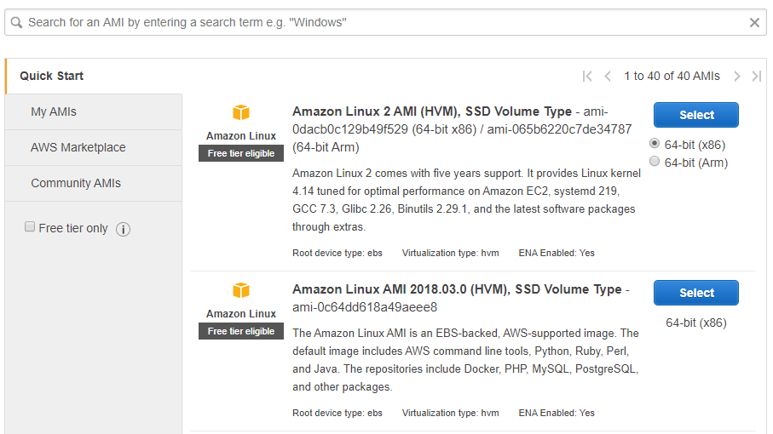Click the search magnifier icon
The height and width of the screenshot is (434, 773).
click(16, 23)
